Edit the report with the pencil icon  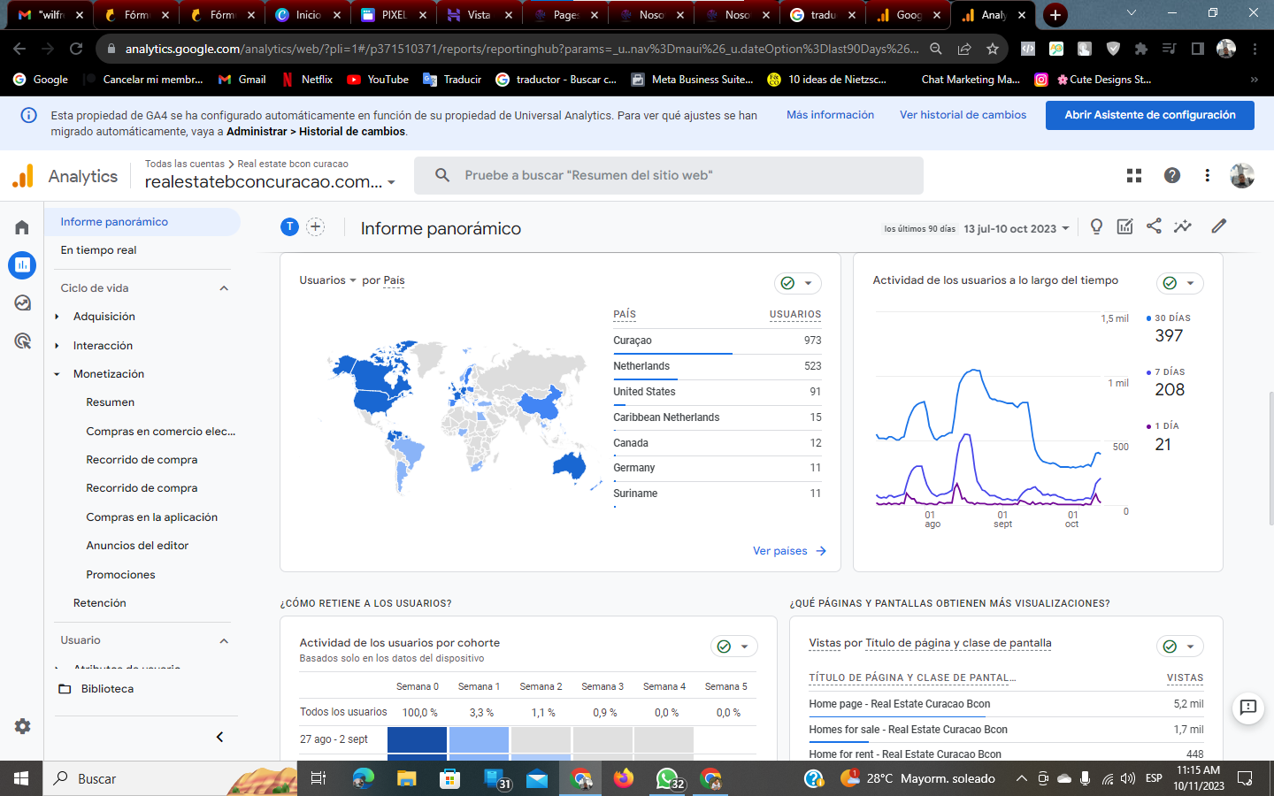tap(1218, 226)
